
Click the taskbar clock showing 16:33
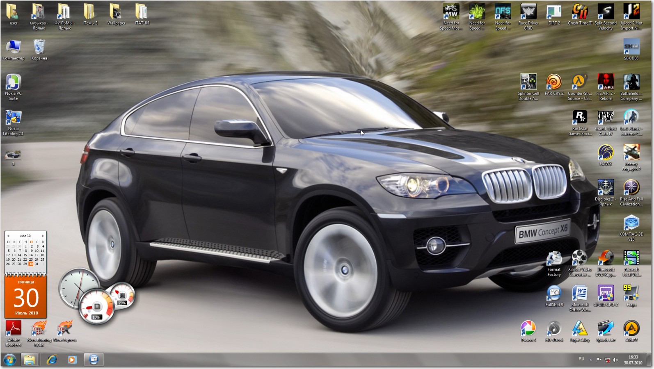[x=633, y=360]
